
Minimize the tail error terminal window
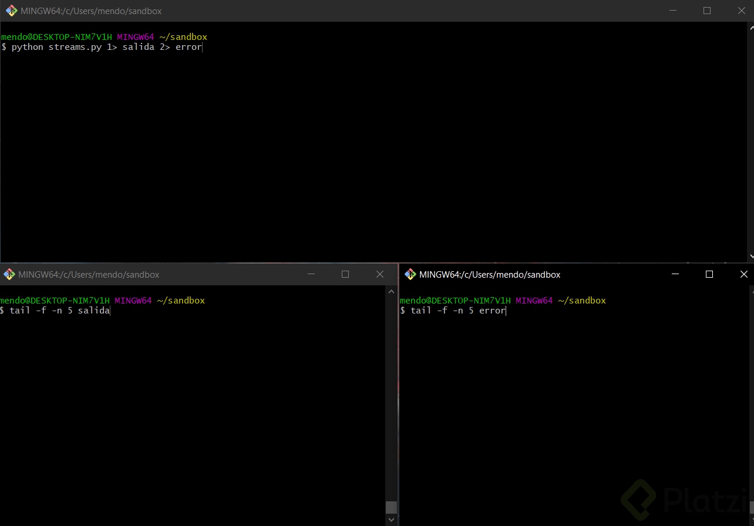pyautogui.click(x=675, y=274)
